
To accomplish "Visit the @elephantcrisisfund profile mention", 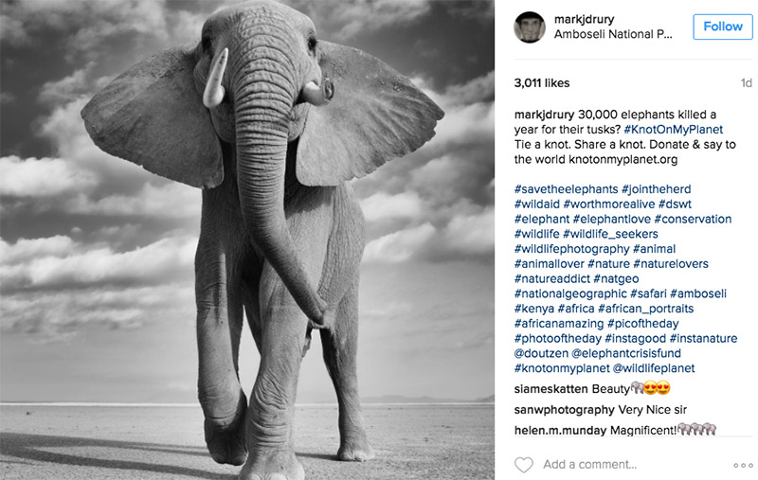I will [x=626, y=353].
